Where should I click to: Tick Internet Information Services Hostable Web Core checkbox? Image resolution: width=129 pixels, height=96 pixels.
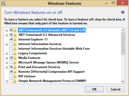(11, 49)
